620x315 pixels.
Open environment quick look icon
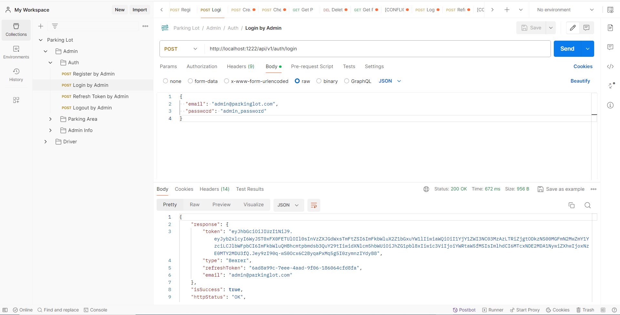[x=610, y=10]
